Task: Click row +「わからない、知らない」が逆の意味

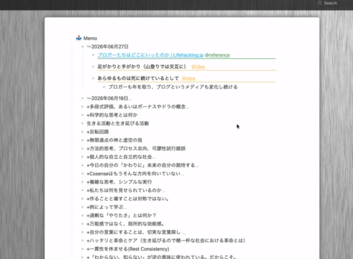Action: pos(161,257)
